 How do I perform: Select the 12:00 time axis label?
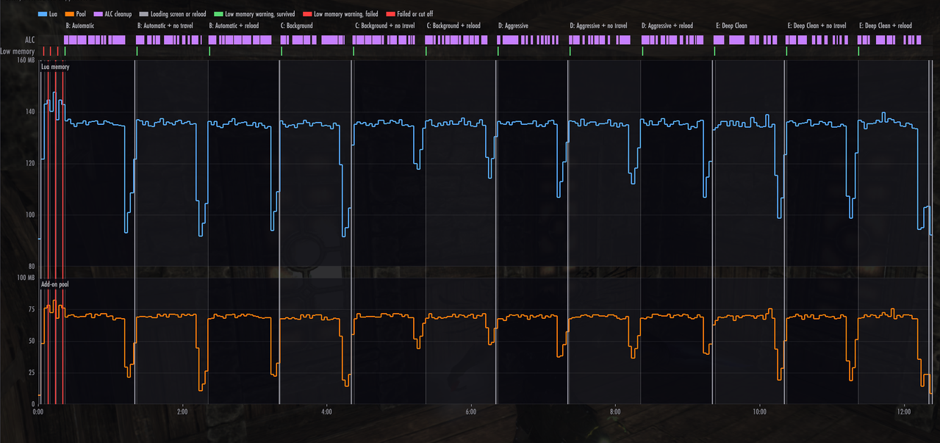pos(904,412)
